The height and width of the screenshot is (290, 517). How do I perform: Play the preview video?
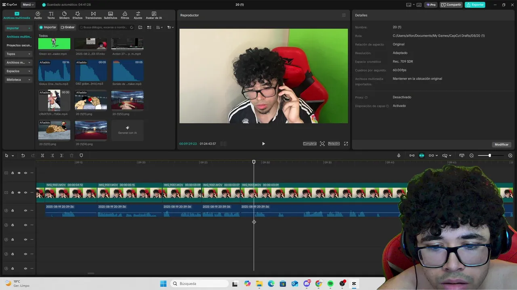(263, 144)
